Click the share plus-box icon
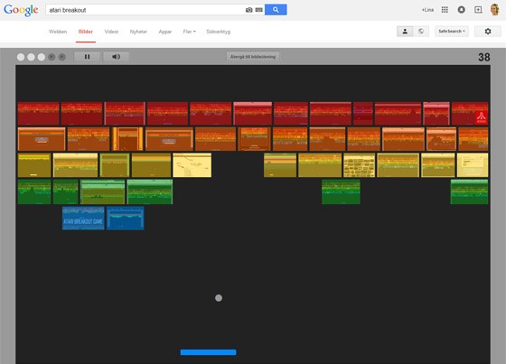The width and height of the screenshot is (506, 364). pyautogui.click(x=478, y=10)
